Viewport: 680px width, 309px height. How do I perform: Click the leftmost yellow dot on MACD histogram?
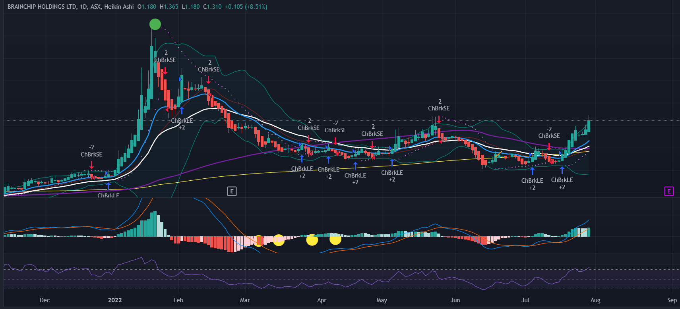point(259,241)
